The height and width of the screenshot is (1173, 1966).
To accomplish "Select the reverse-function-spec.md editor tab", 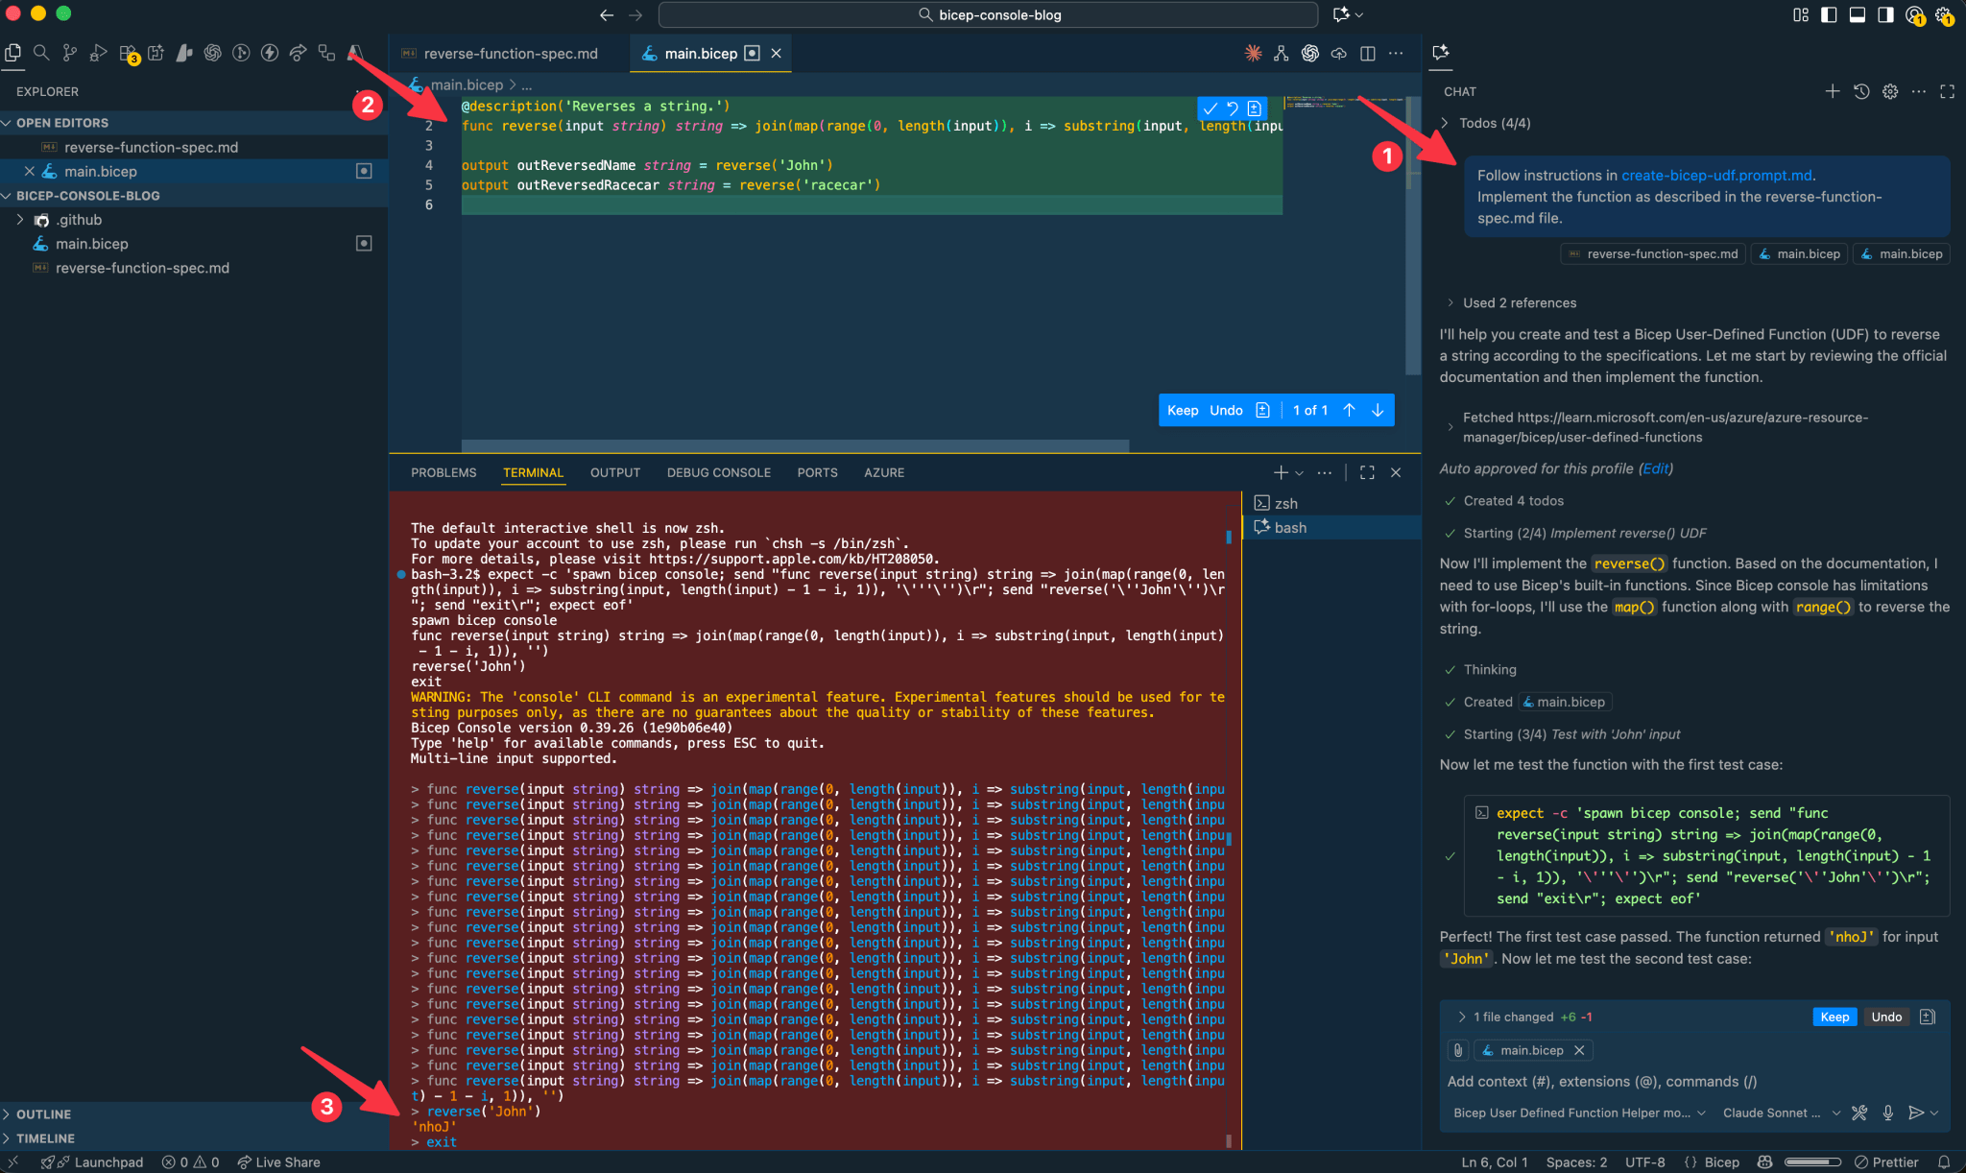I will pos(509,54).
